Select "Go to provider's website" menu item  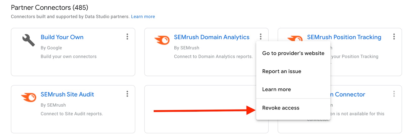tap(293, 53)
